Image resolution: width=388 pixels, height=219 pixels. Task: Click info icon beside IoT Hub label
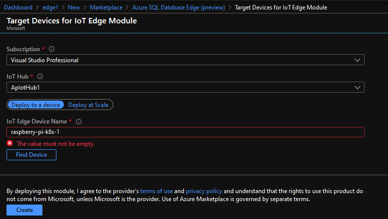(40, 77)
